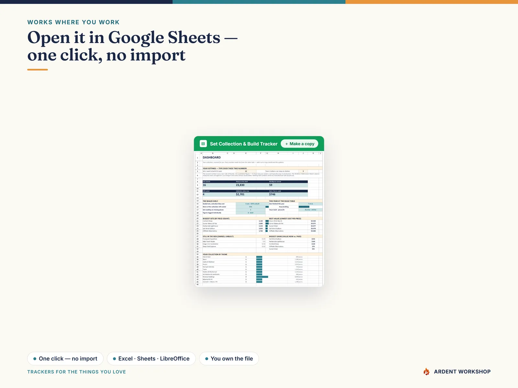Click the 'STILL IN THE BOX' section header
Viewport: 518px width, 388px height.
(x=218, y=236)
